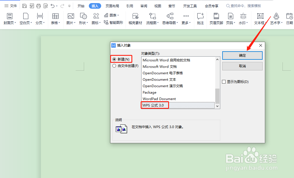The width and height of the screenshot is (294, 178).
Task: Click the More (更多) ellipsis icon
Action: pos(186,16)
